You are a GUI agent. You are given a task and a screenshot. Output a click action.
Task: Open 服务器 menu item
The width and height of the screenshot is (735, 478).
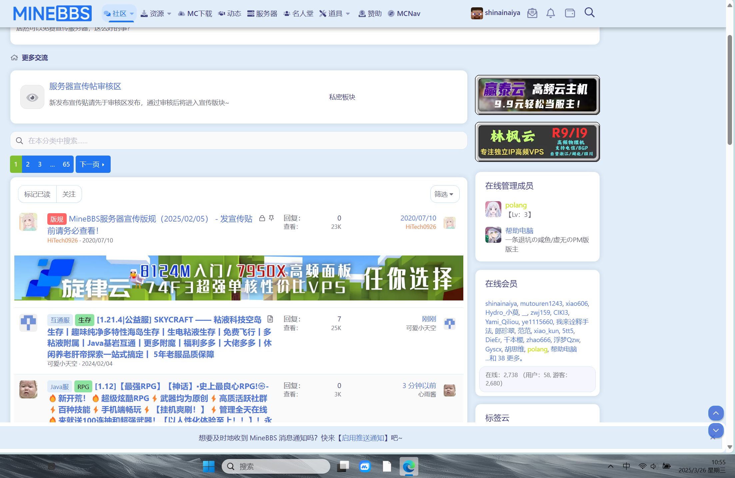pos(262,14)
